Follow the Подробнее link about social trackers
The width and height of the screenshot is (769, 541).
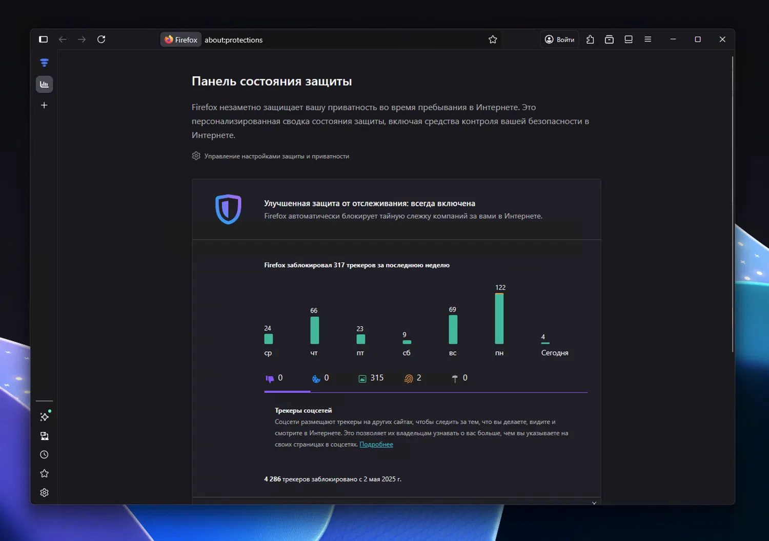coord(376,445)
